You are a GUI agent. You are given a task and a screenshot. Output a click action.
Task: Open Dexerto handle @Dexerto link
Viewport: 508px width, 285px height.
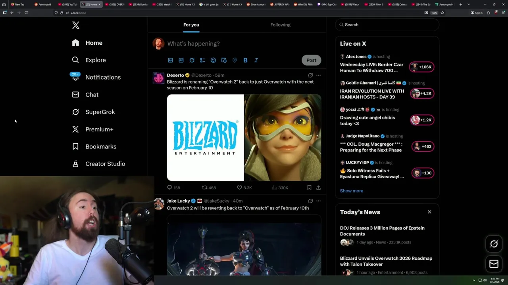[x=201, y=75]
